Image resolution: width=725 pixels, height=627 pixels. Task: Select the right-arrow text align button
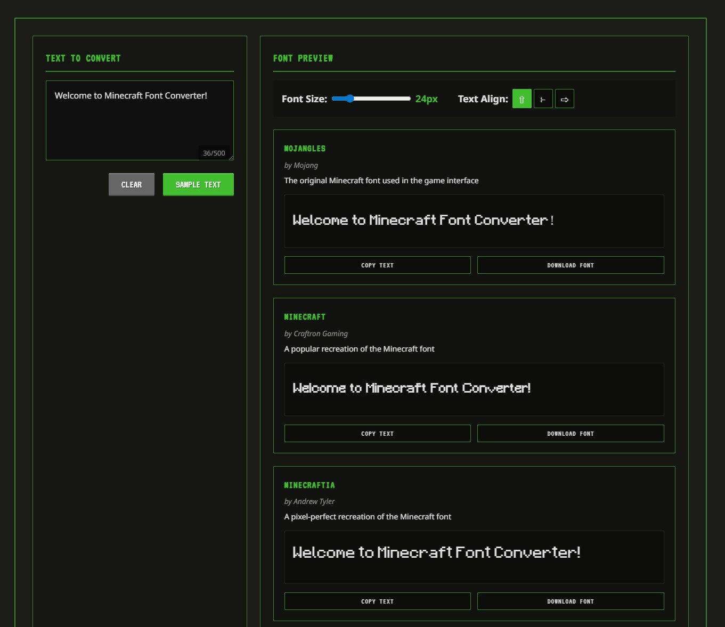(564, 99)
